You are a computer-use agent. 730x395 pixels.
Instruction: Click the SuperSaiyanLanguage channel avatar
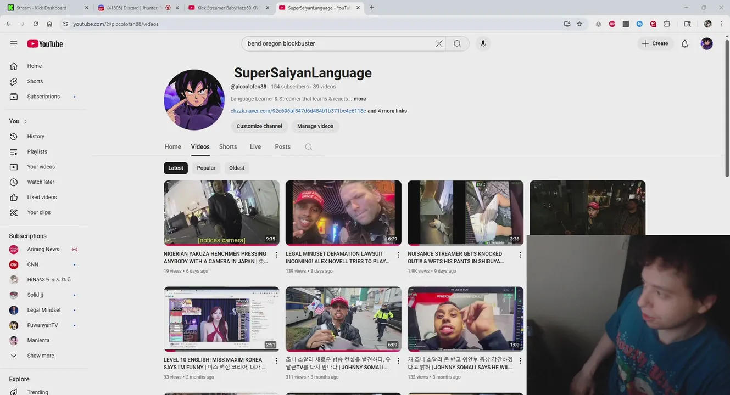[194, 100]
